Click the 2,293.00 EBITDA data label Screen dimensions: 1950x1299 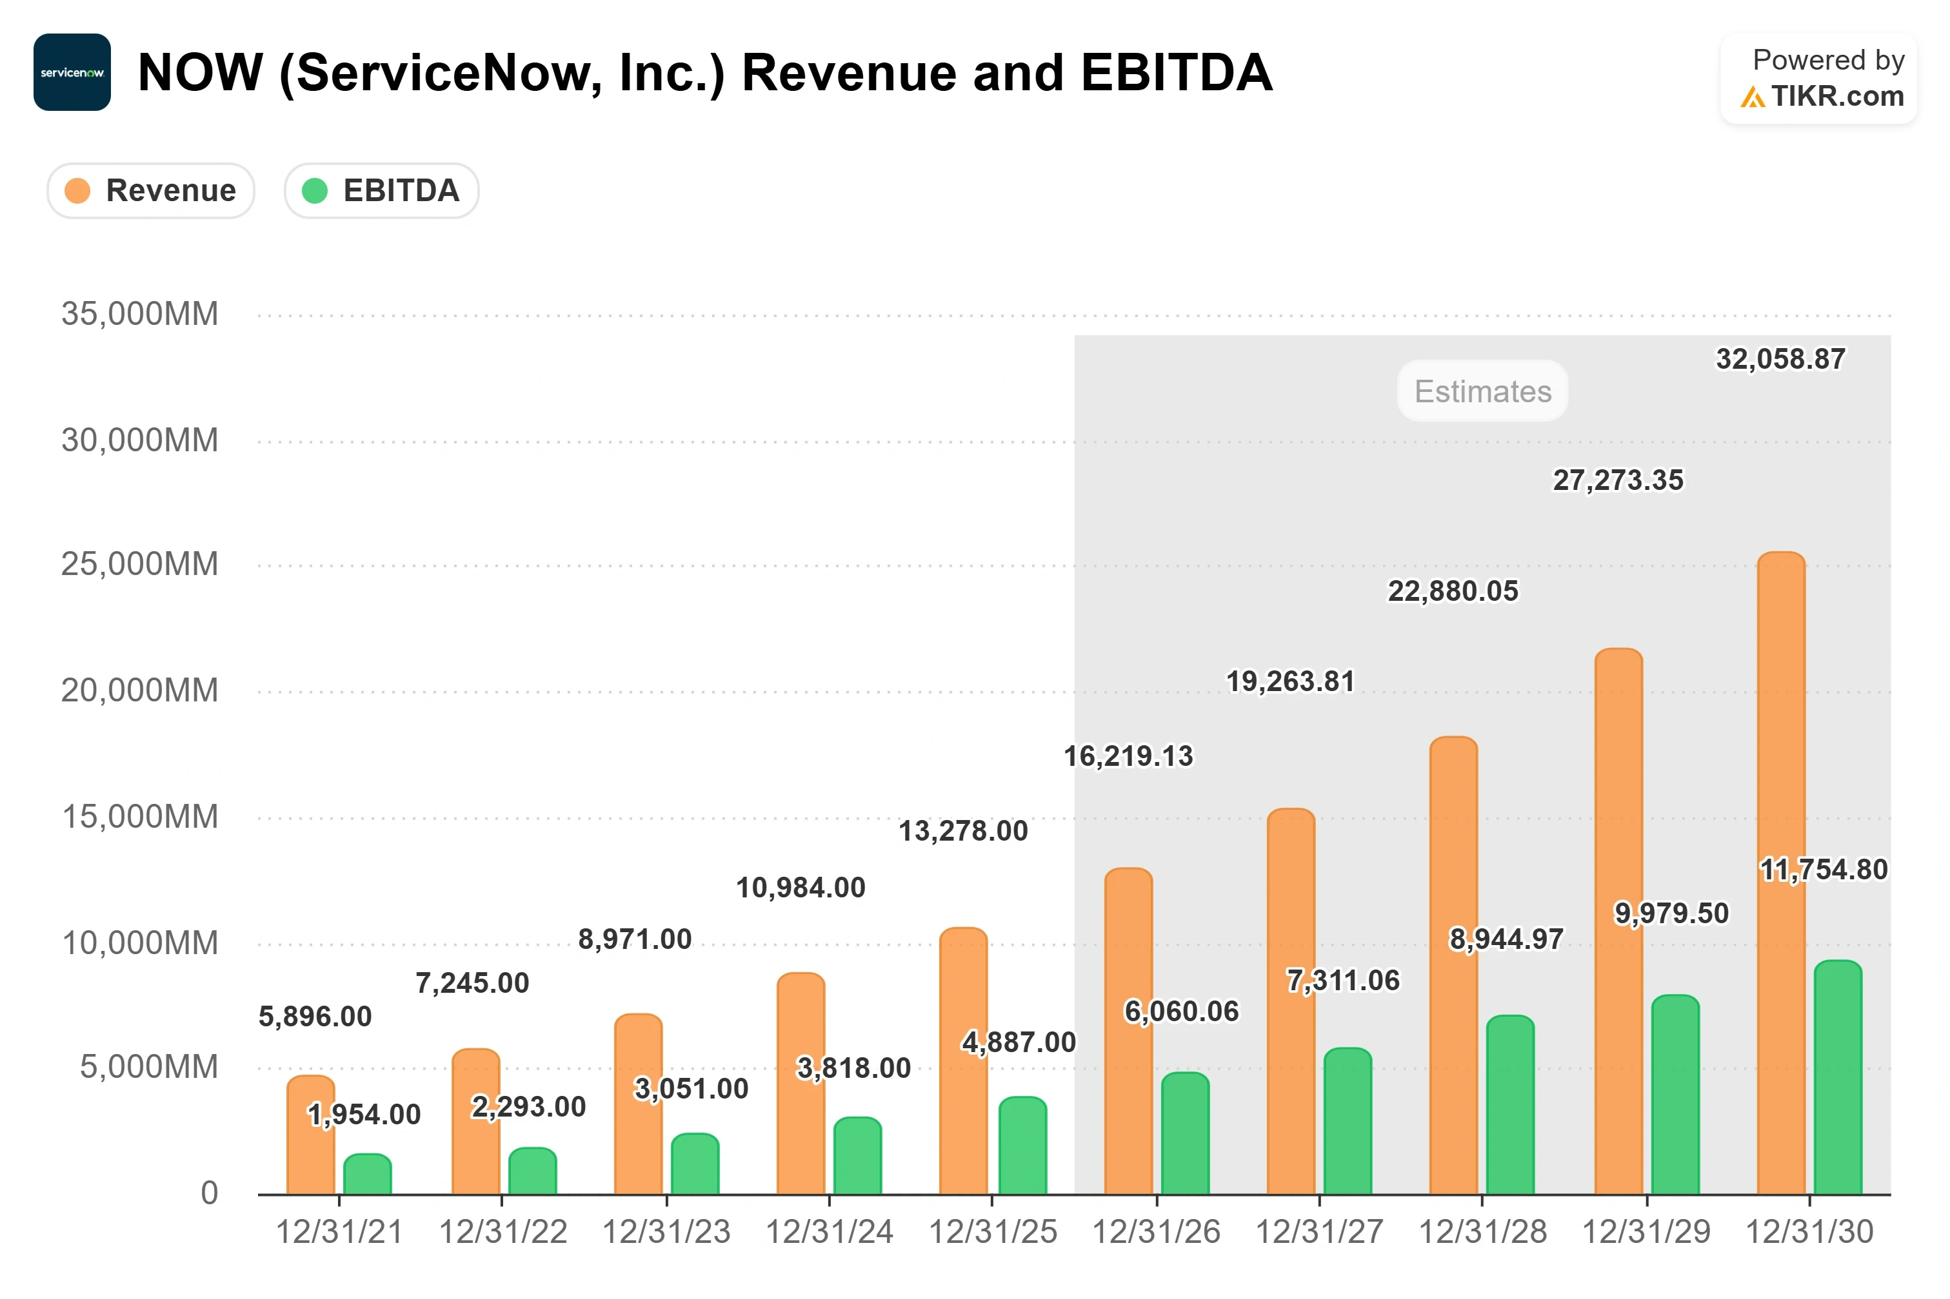(529, 1107)
